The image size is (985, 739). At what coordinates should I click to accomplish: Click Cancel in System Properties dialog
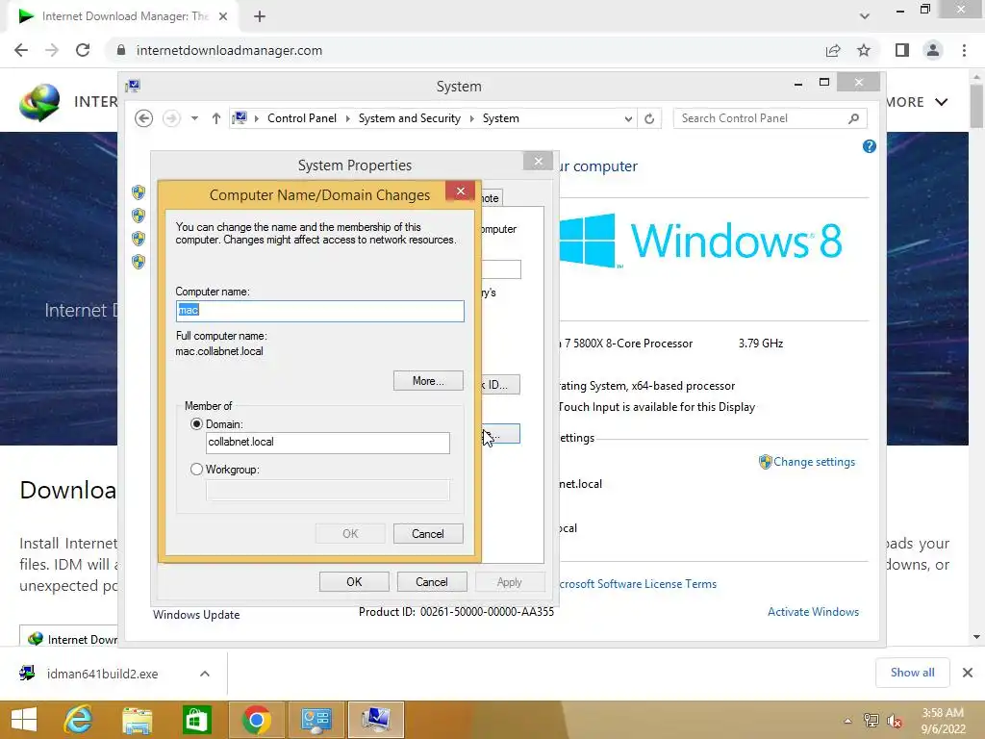pyautogui.click(x=432, y=582)
